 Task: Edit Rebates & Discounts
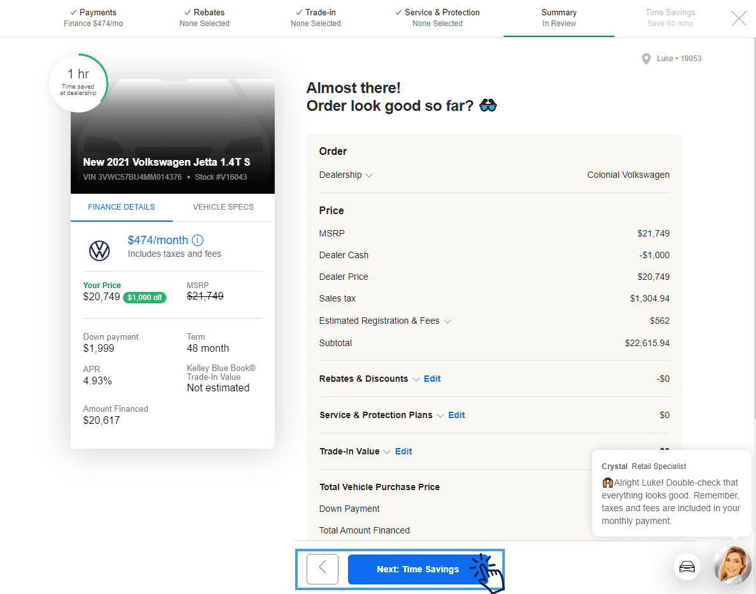point(432,379)
